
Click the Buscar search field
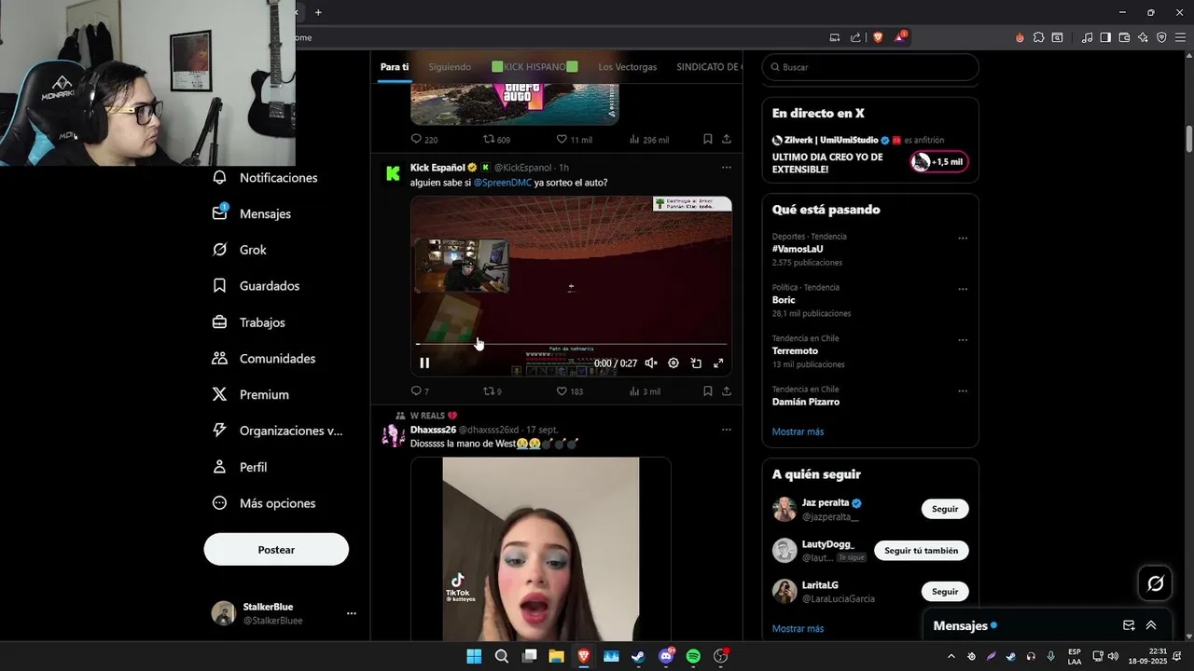click(x=870, y=67)
